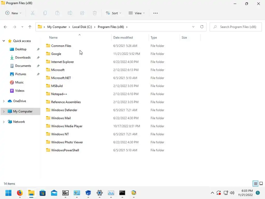Viewport: 265px width, 199px height.
Task: Sort by the Size column header
Action: (x=184, y=38)
